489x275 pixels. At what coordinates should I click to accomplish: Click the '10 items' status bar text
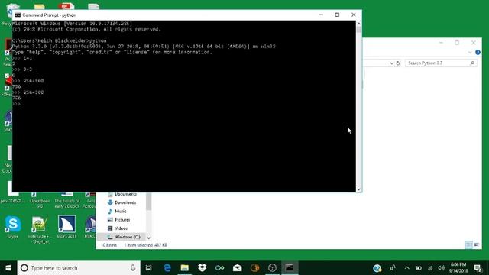pyautogui.click(x=108, y=245)
